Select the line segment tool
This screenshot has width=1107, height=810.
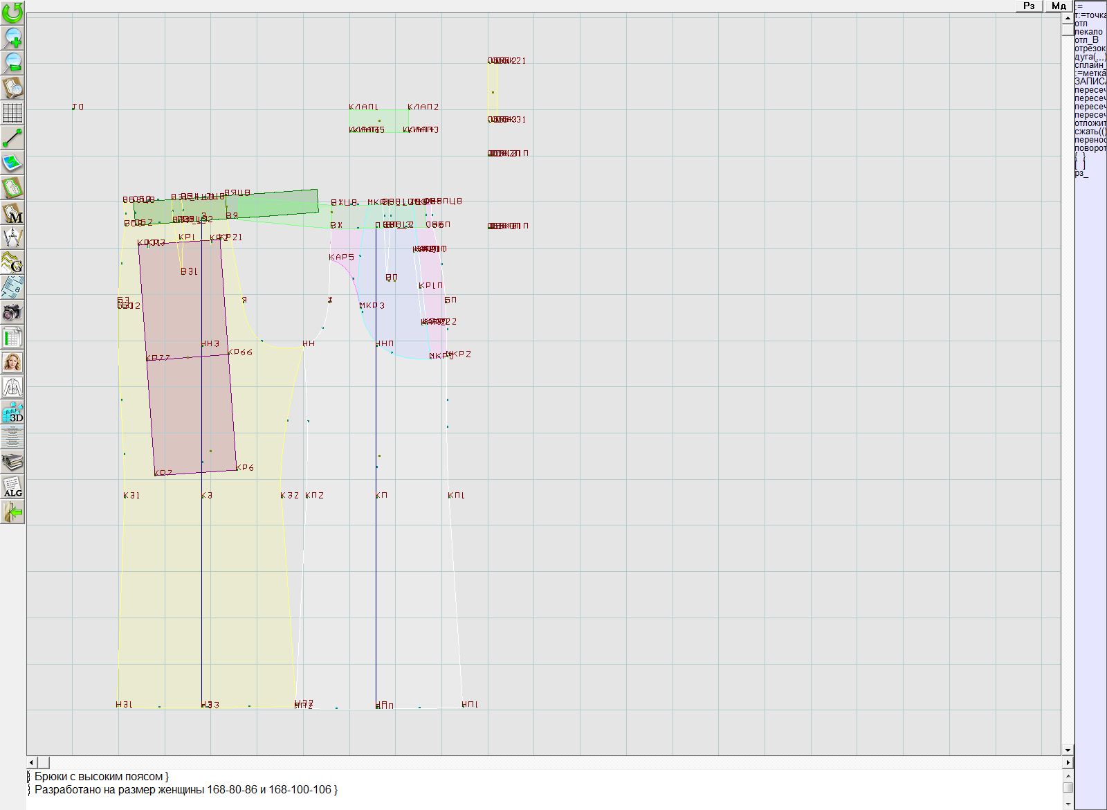[x=12, y=138]
